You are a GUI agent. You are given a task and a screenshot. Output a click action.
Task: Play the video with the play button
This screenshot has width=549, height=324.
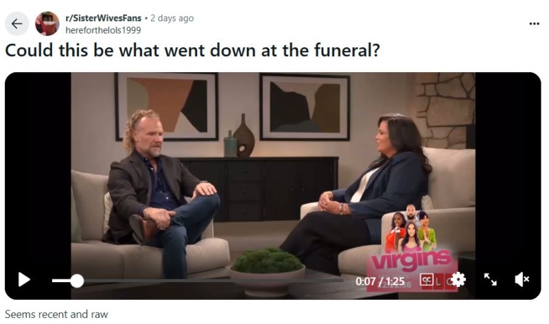24,279
